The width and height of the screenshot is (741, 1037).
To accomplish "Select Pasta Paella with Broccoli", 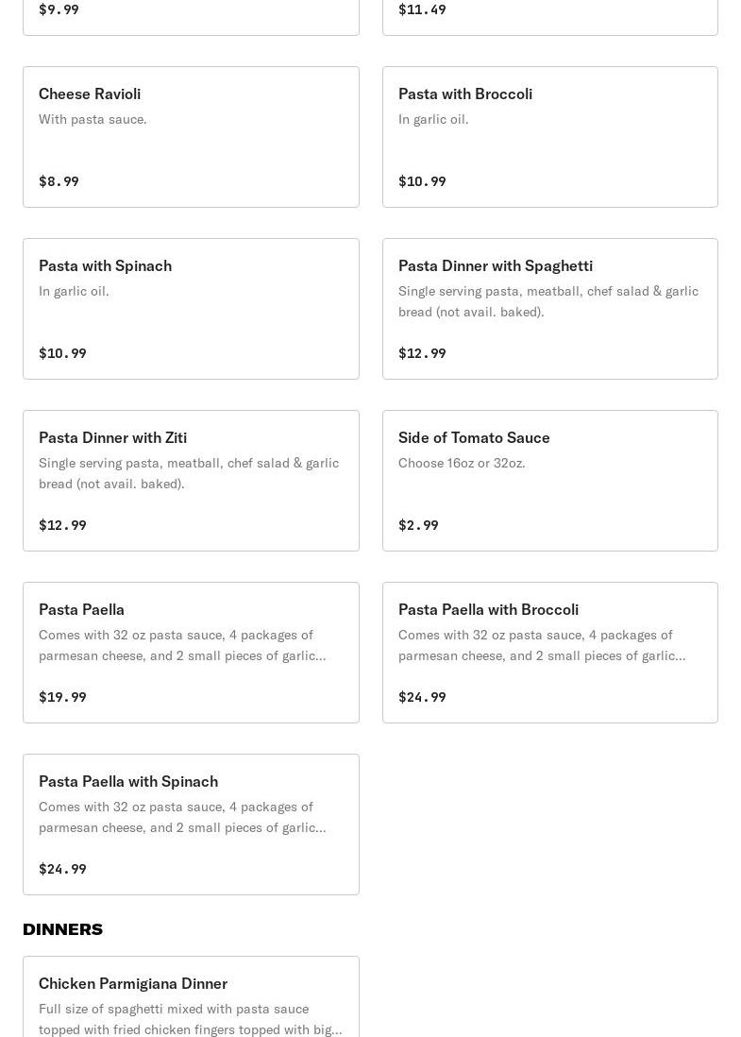I will coord(550,653).
